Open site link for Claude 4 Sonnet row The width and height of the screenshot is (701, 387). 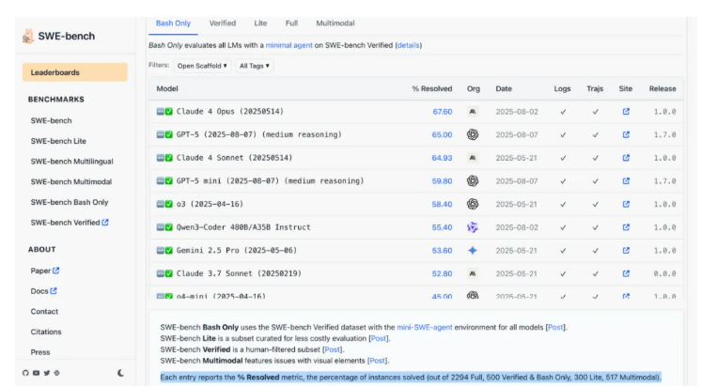pyautogui.click(x=626, y=158)
